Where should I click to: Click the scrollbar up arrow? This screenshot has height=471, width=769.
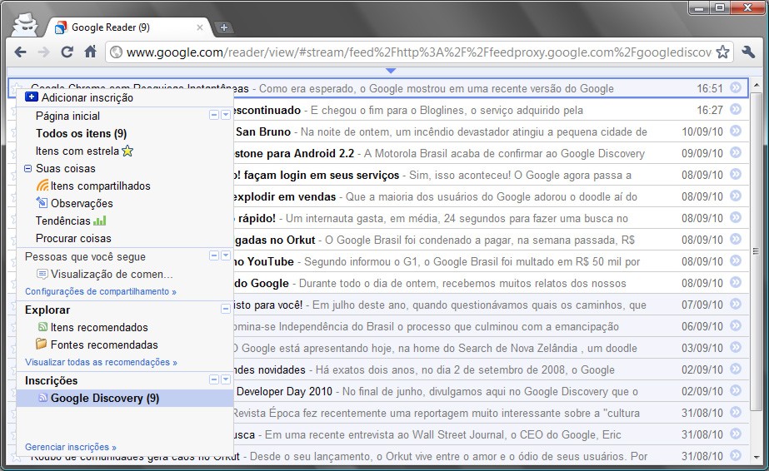click(757, 85)
